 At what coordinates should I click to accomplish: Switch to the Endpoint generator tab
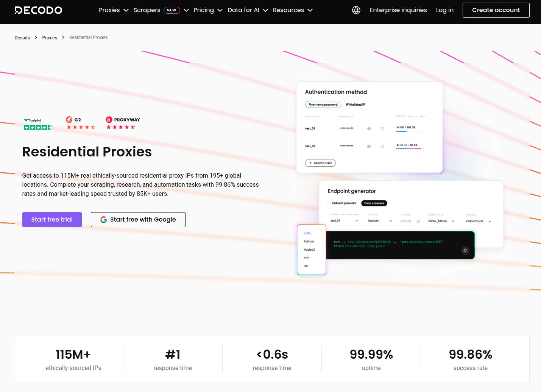click(344, 203)
